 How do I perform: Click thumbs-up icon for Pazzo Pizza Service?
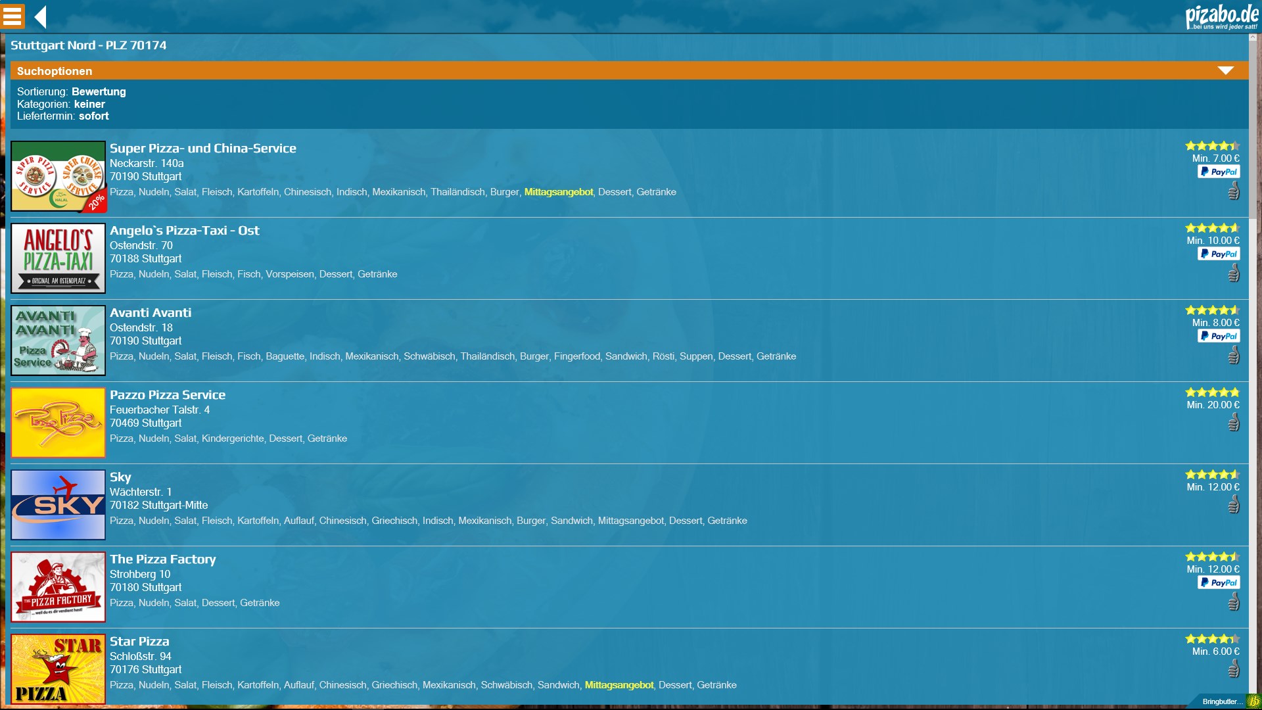1234,422
